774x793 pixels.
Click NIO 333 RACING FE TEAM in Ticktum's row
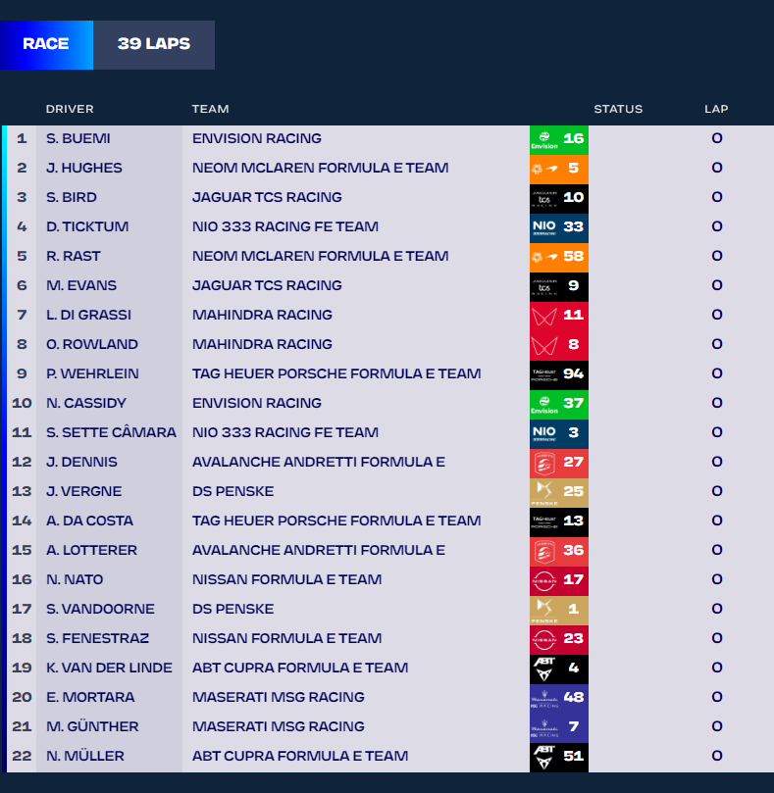coord(285,226)
